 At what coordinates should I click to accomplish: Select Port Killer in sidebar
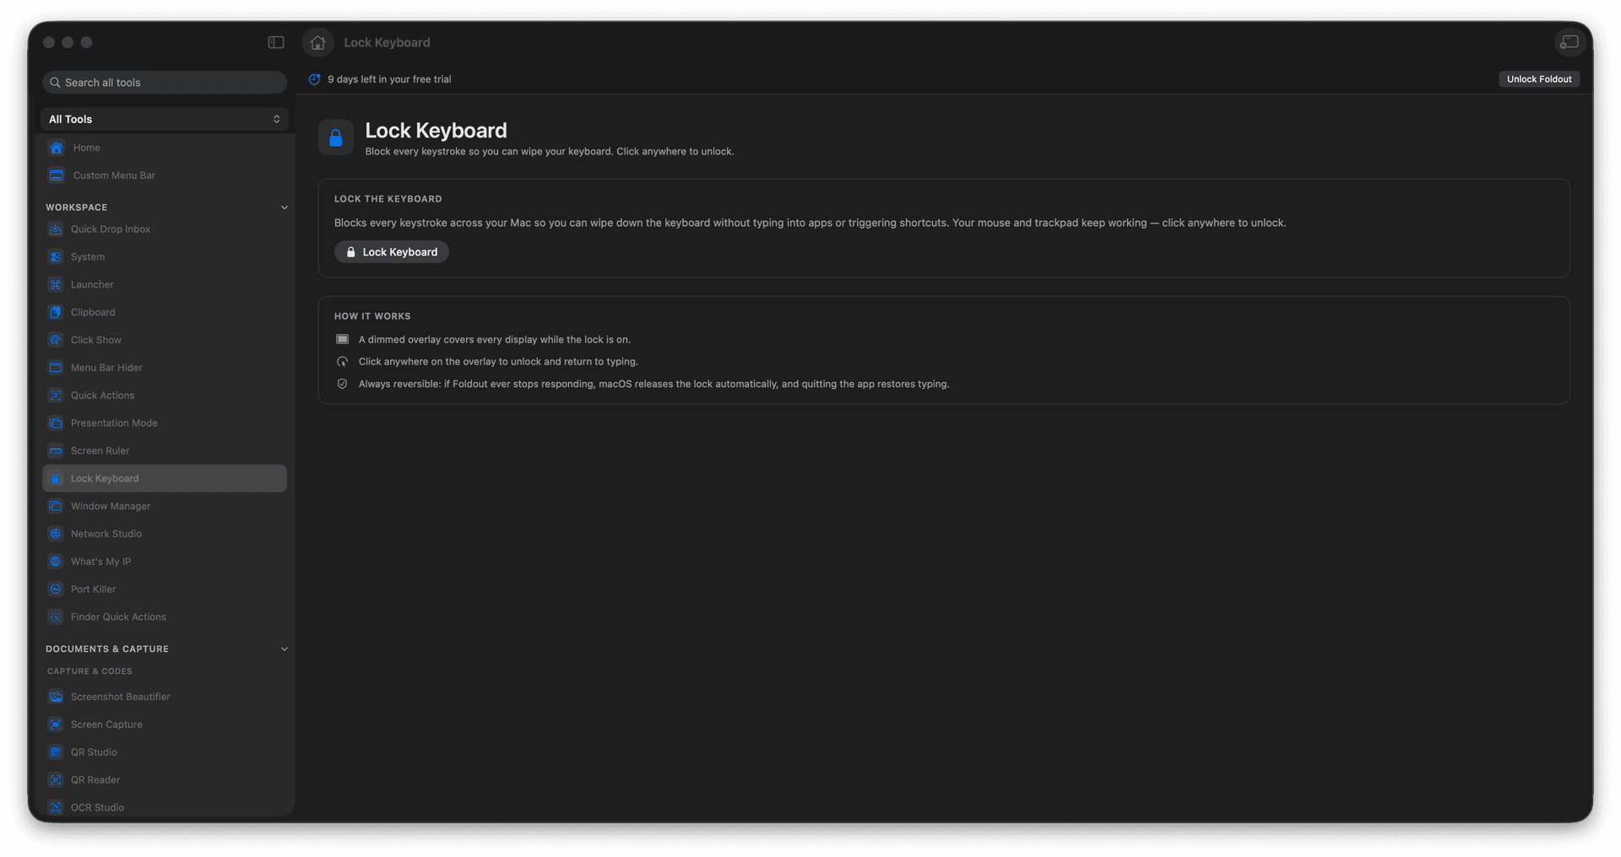click(x=94, y=590)
